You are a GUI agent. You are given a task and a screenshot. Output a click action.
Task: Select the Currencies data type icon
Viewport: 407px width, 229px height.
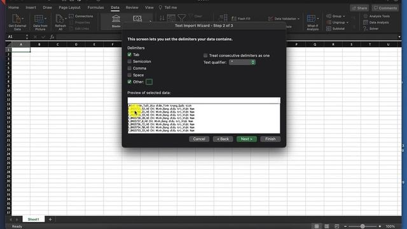[137, 18]
